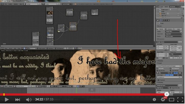Toggle the Border checkbox
Screen dimensions: 185x104
(x=157, y=58)
